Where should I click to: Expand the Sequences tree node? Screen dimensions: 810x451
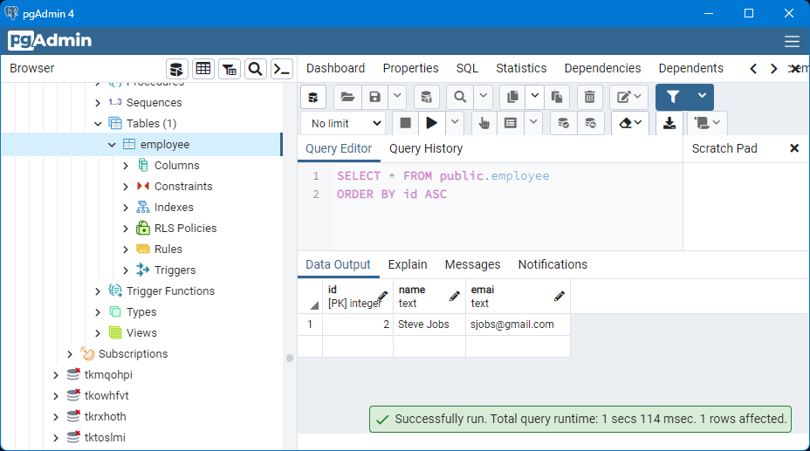click(98, 103)
